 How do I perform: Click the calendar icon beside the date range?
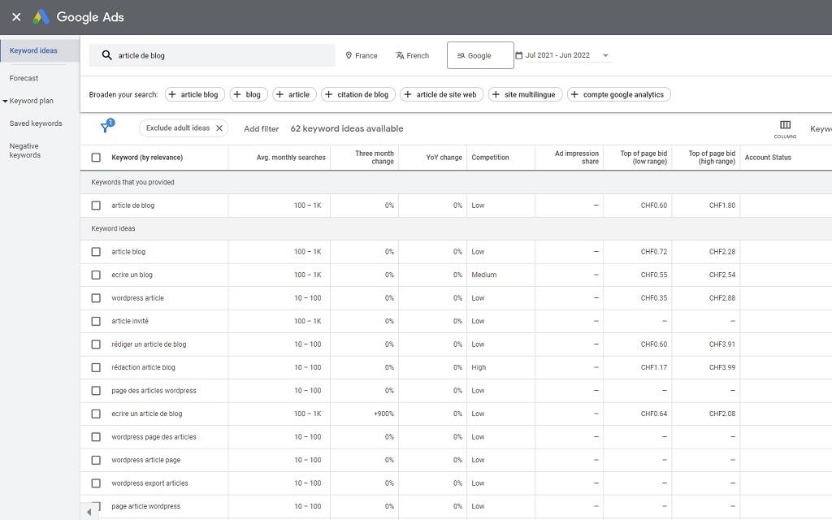click(x=519, y=55)
